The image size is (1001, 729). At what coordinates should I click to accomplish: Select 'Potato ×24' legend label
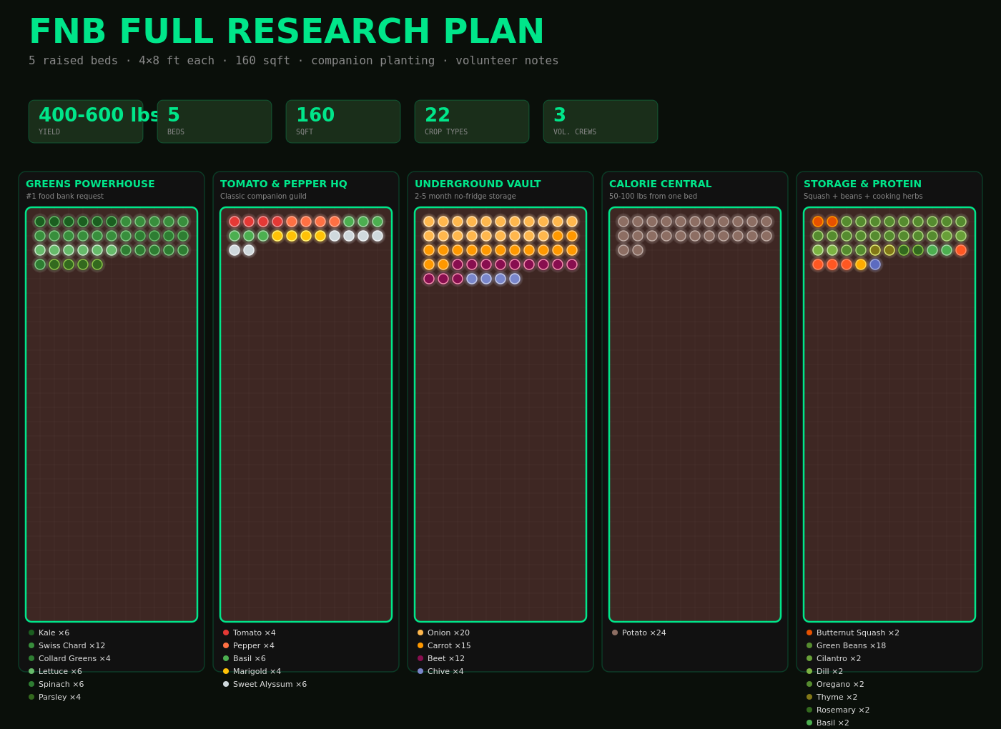[x=643, y=633]
